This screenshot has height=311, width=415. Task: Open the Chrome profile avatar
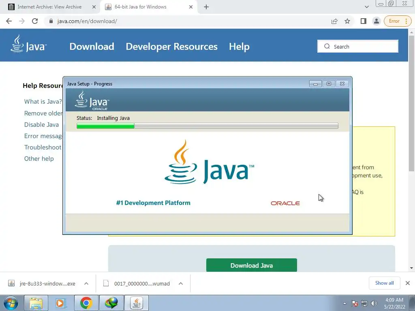point(376,21)
